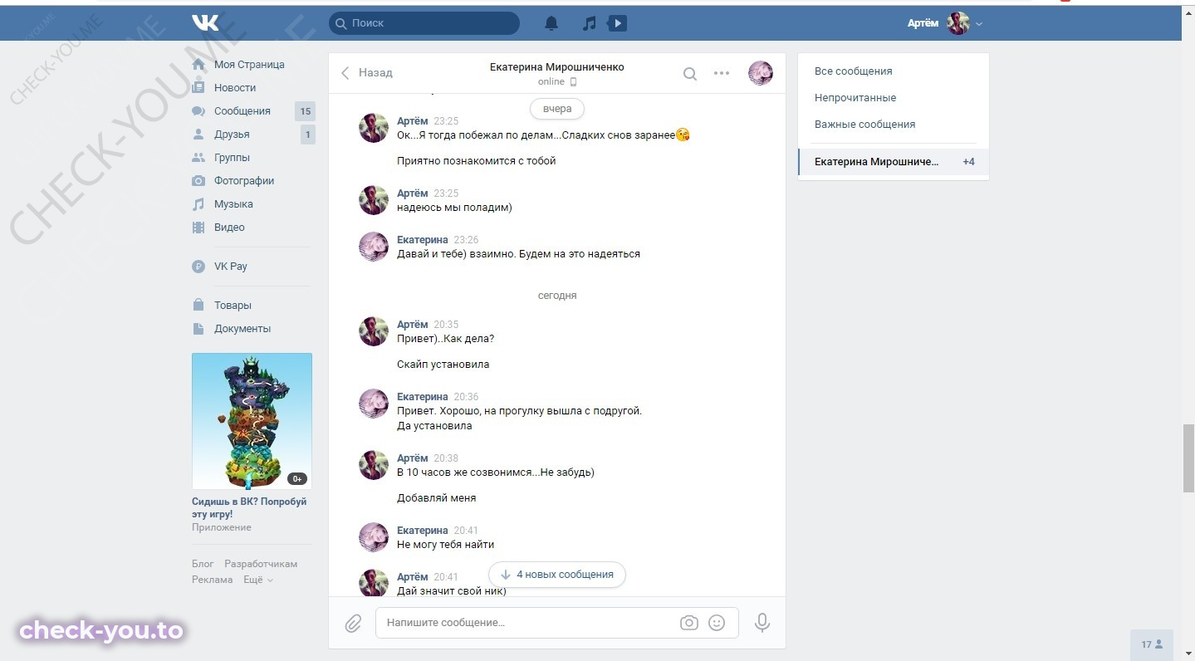Click the message 'Да установила'
Viewport: 1195px width, 661px height.
point(434,426)
